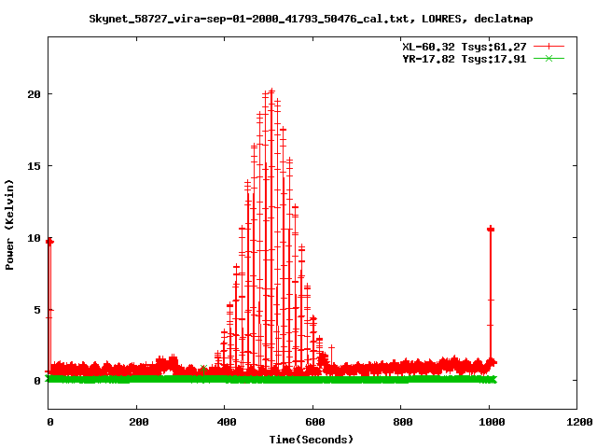Click the y-axis tick label 5
The image size is (597, 448).
(37, 310)
